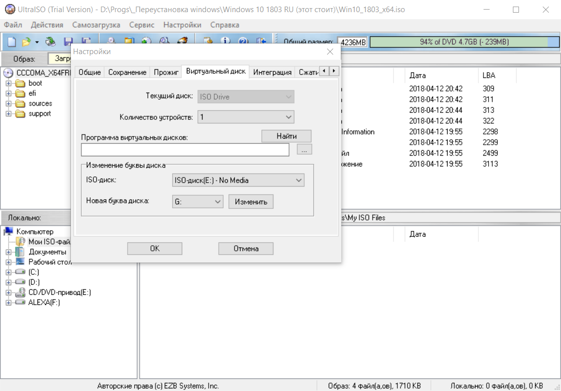Open the Самозагрузка menu
Viewport: 561px width, 391px height.
point(96,25)
